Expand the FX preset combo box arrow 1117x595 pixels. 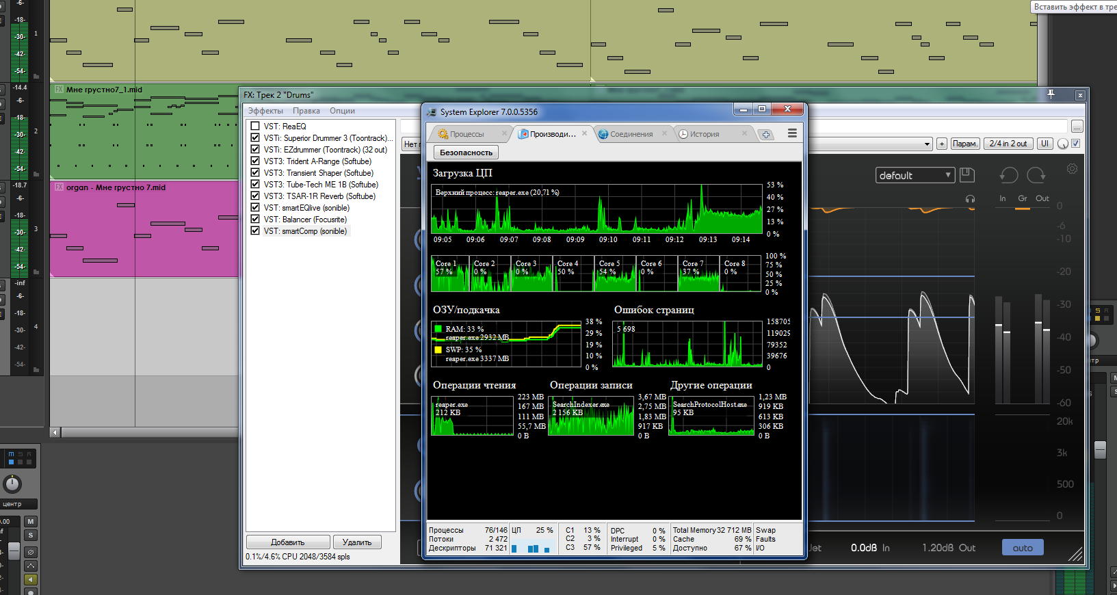click(x=928, y=144)
